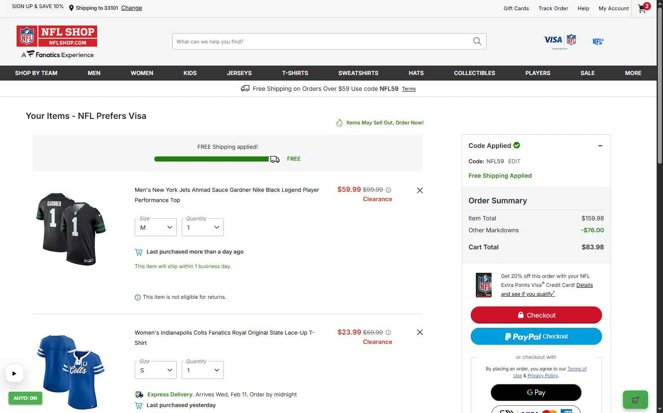Click the delivery truck icon in promo banner
Image resolution: width=663 pixels, height=413 pixels.
pyautogui.click(x=245, y=89)
